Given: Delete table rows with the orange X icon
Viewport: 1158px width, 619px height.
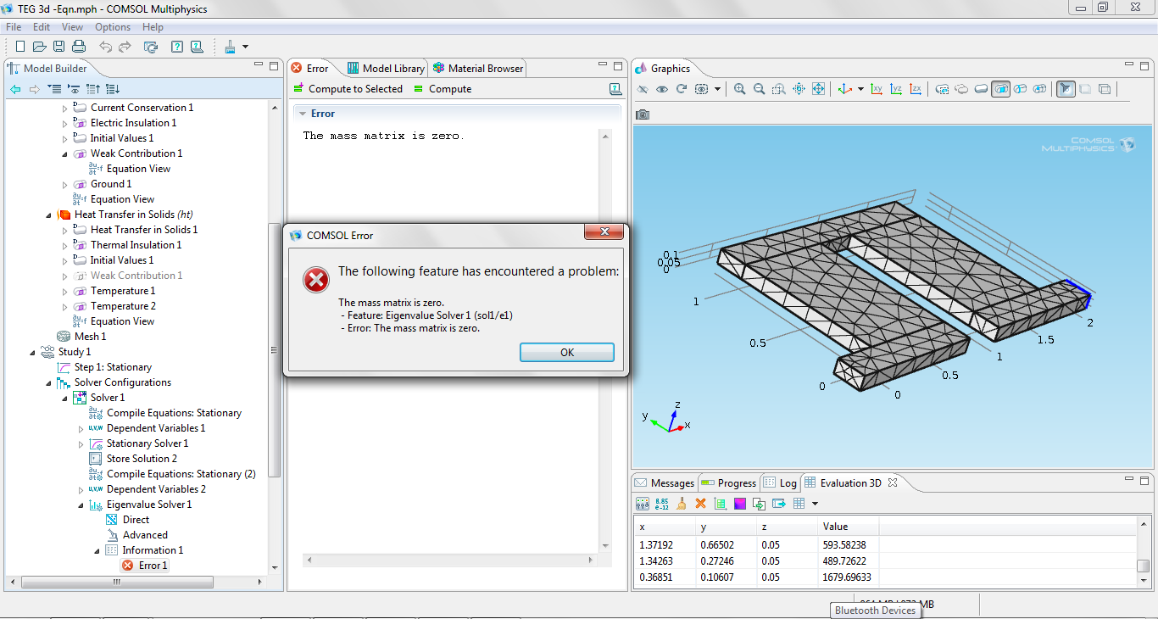Looking at the screenshot, I should [x=700, y=504].
